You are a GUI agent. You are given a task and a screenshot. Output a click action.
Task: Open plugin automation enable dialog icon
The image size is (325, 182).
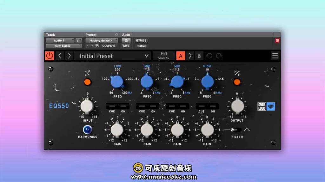(x=126, y=40)
